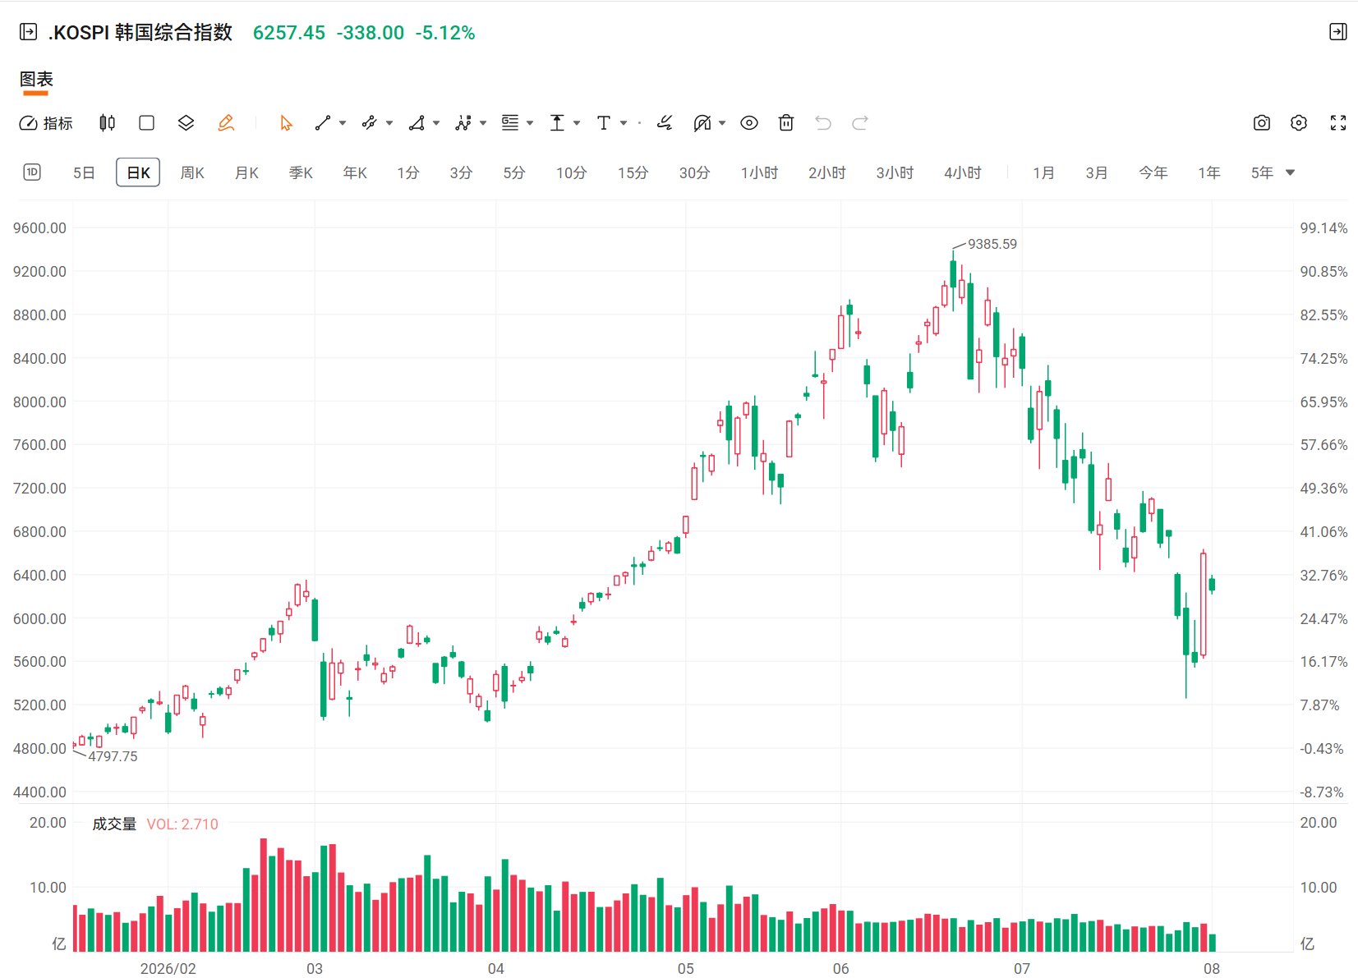Open the time range dropdown after 5年
1358x978 pixels.
click(x=1290, y=172)
